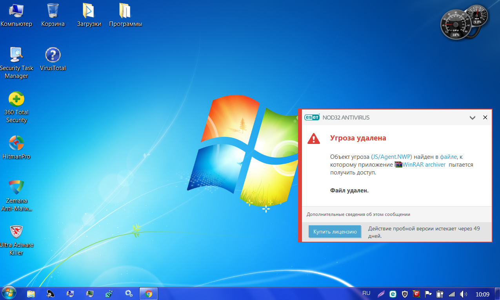Select the Загрузки folder on desktop

tap(89, 15)
